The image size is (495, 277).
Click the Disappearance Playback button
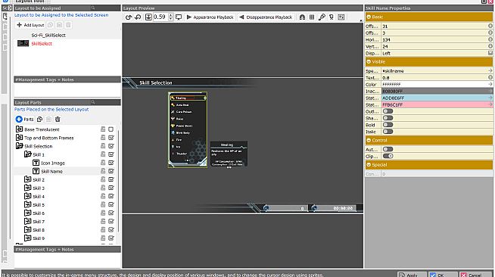[x=266, y=17]
